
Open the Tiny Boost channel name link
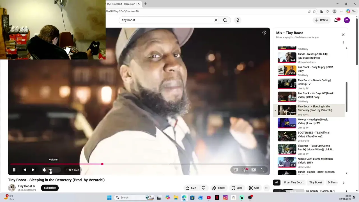[x=25, y=186]
